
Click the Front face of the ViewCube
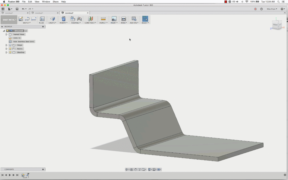pyautogui.click(x=275, y=25)
